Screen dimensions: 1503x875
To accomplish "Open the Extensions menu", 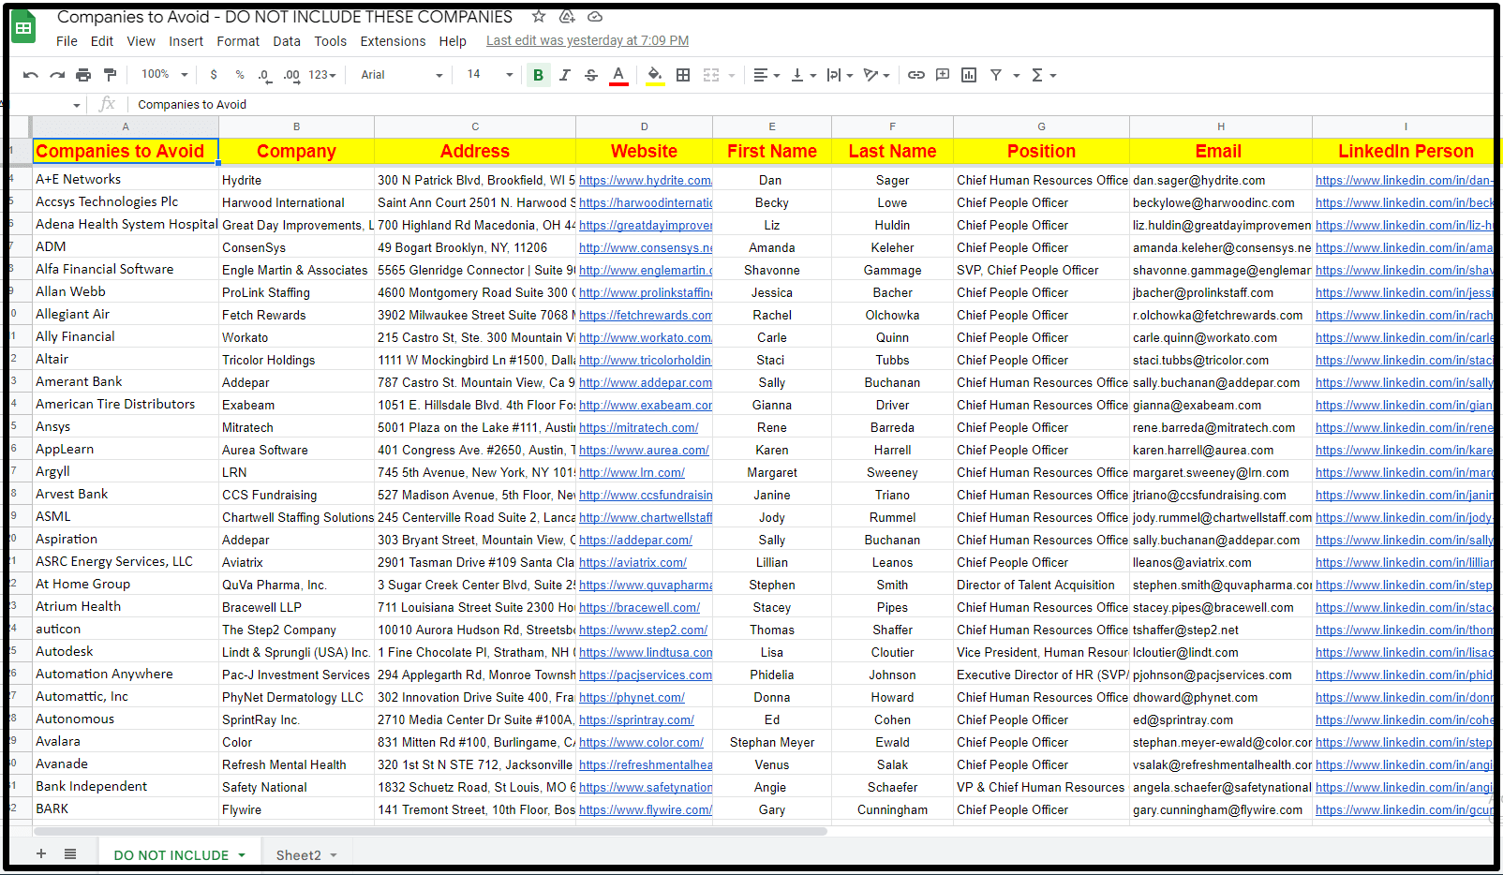I will pyautogui.click(x=393, y=41).
